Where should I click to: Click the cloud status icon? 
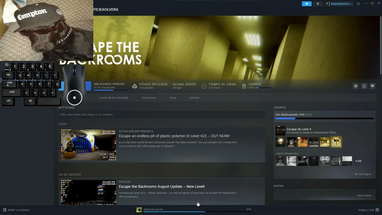coord(135,86)
